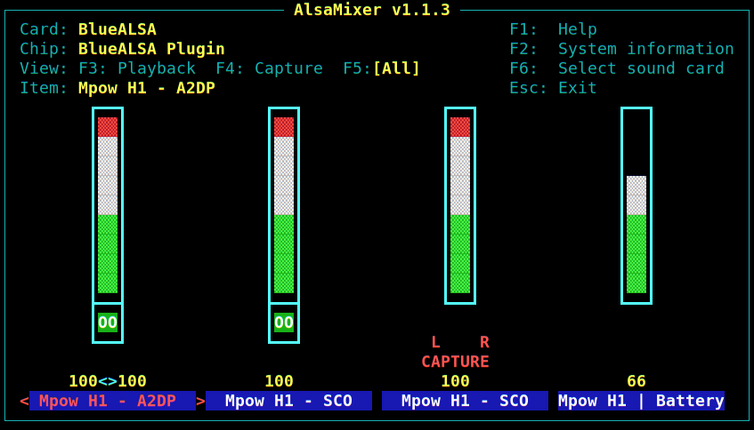Image resolution: width=754 pixels, height=430 pixels.
Task: Click the BlueALSA Plugin chip name
Action: pos(151,49)
